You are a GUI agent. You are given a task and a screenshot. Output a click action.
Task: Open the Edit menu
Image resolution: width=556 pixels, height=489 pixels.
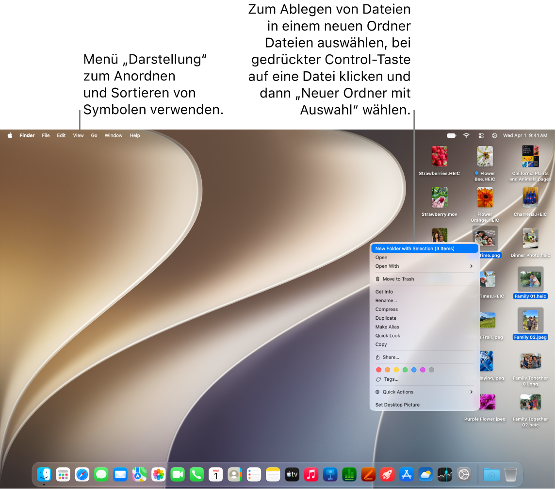[61, 135]
